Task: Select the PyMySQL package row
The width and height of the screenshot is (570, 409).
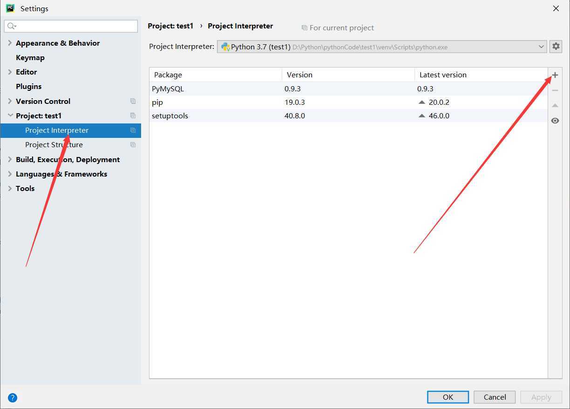Action: coord(348,89)
